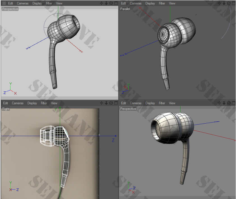236x199 pixels.
Task: Open the Edit menu of the upper Perspective viewport
Action: pyautogui.click(x=10, y=3)
